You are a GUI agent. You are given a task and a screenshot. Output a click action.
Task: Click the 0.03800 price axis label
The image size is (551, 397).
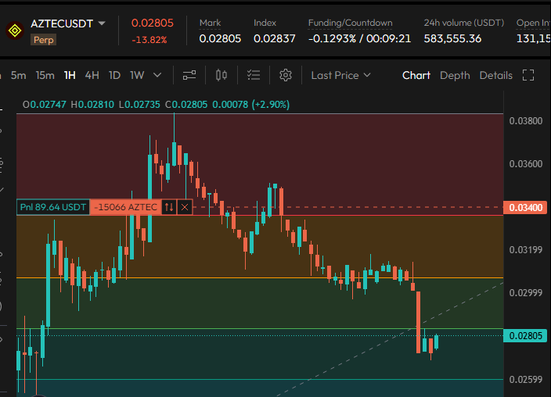click(526, 121)
